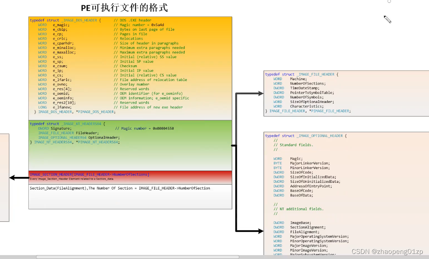Image resolution: width=429 pixels, height=259 pixels.
Task: Click the "Magic;" field
Action: pyautogui.click(x=296, y=159)
